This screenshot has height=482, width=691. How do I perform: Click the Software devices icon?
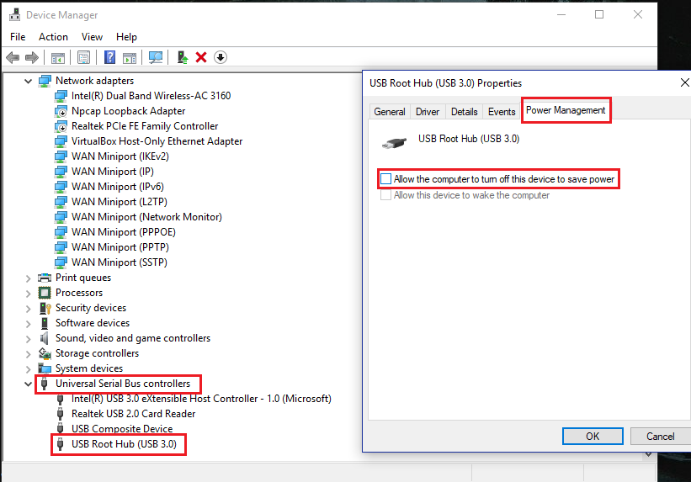(45, 323)
